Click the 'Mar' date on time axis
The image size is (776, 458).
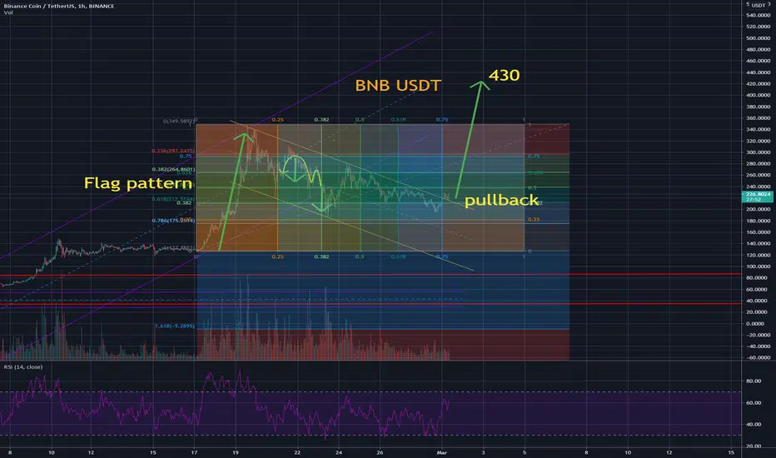(441, 452)
